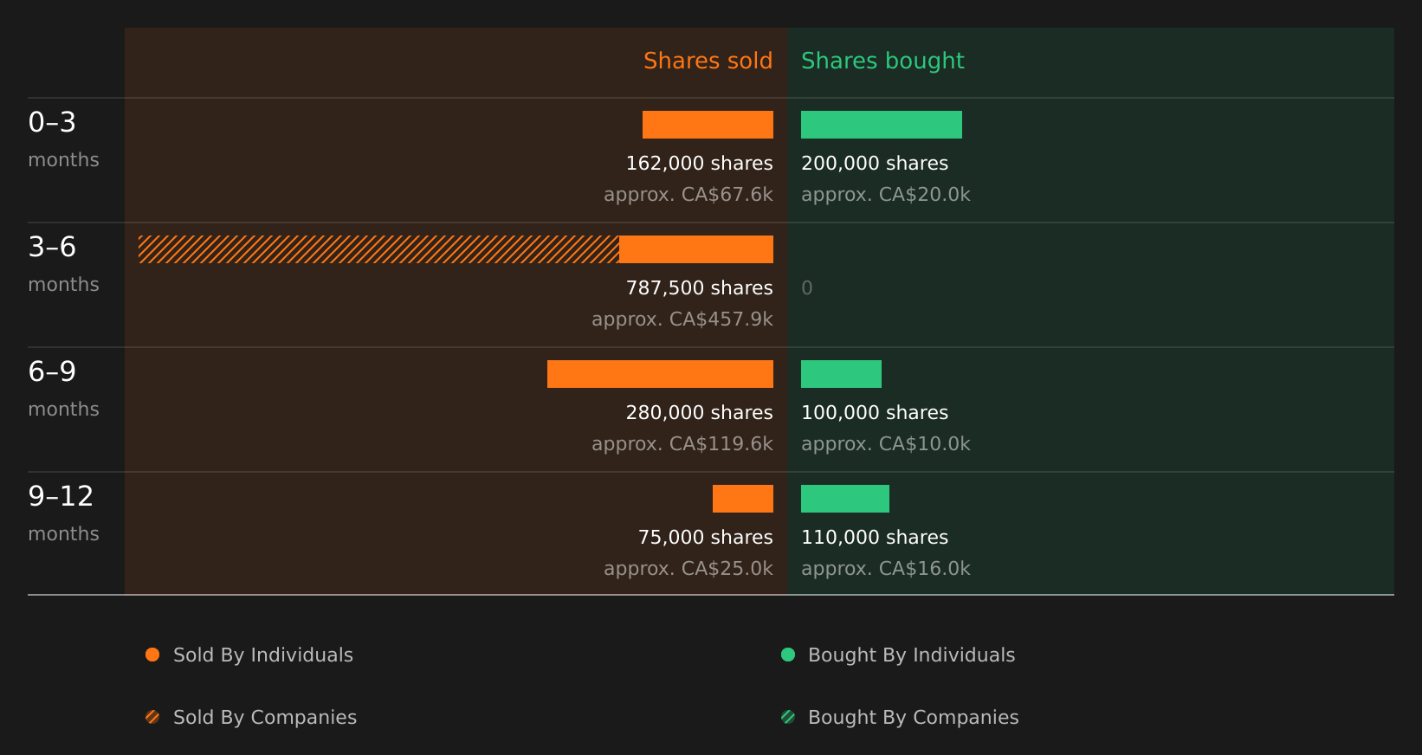The image size is (1422, 755).
Task: Toggle the Sold By Individuals legend label
Action: point(263,655)
